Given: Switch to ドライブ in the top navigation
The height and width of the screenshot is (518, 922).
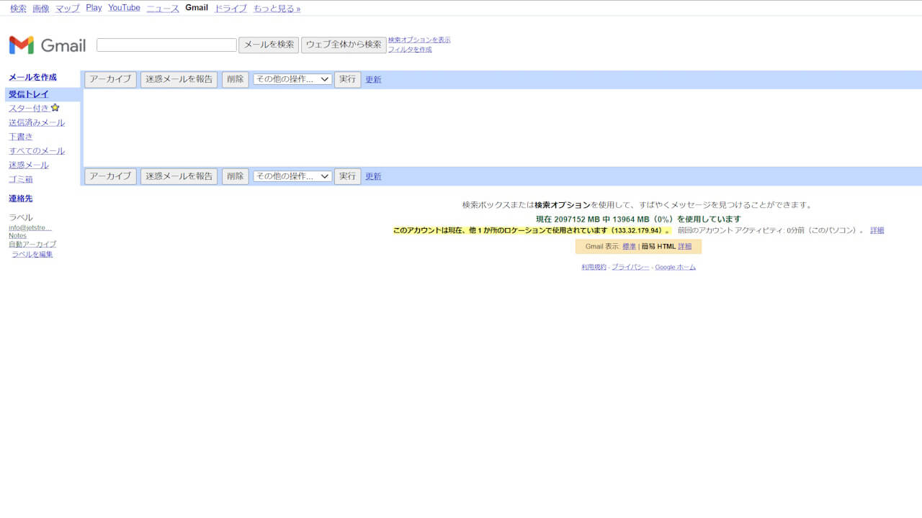Looking at the screenshot, I should [230, 8].
